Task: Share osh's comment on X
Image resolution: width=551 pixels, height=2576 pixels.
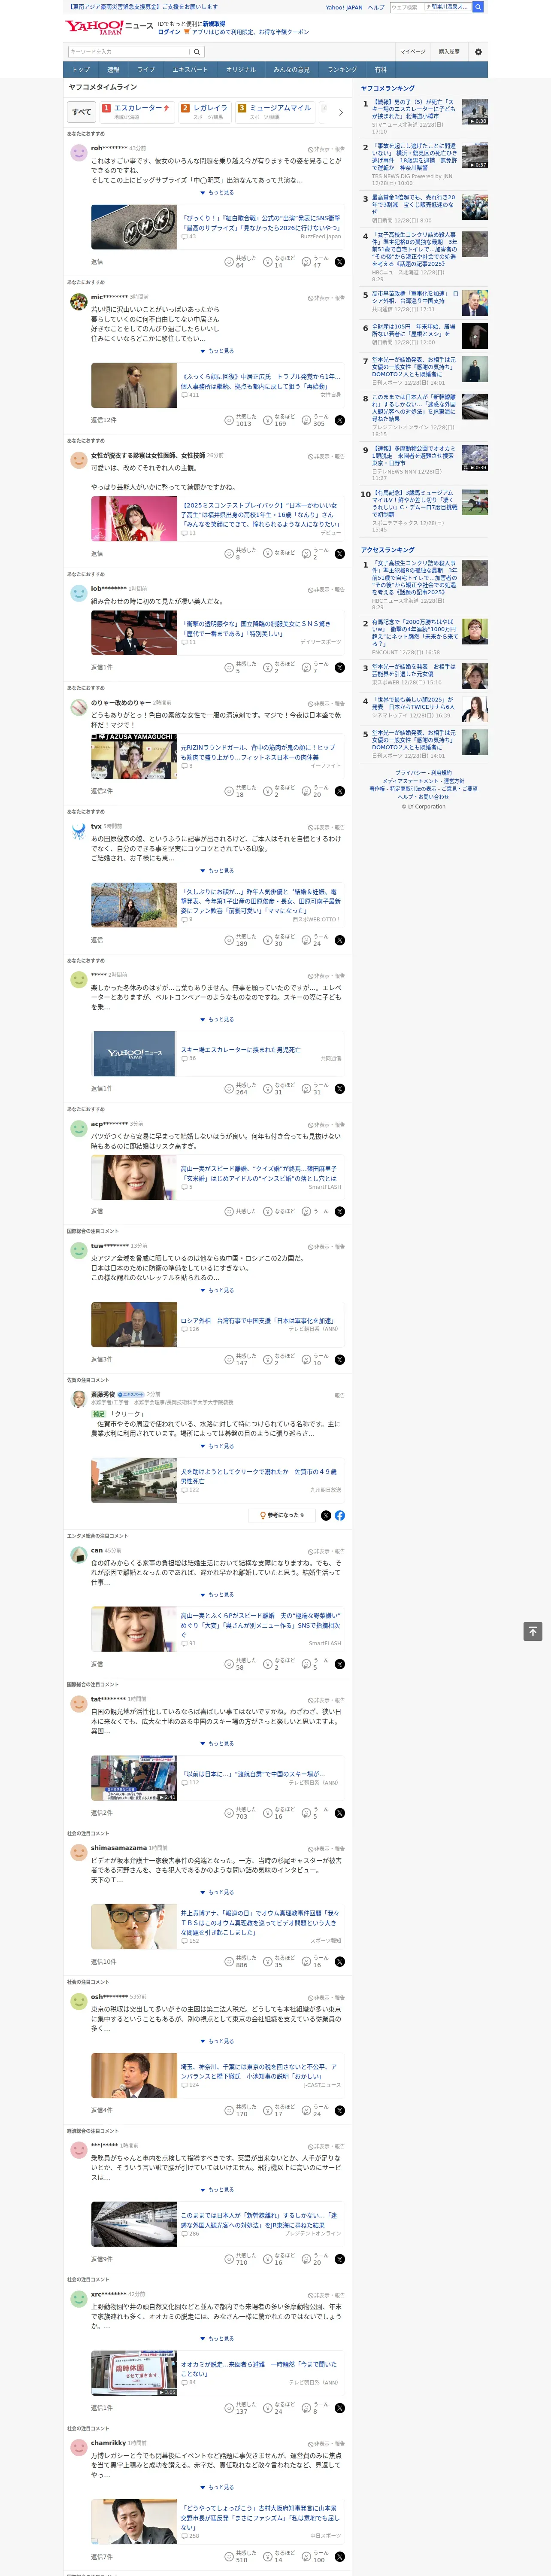Action: pyautogui.click(x=339, y=2110)
